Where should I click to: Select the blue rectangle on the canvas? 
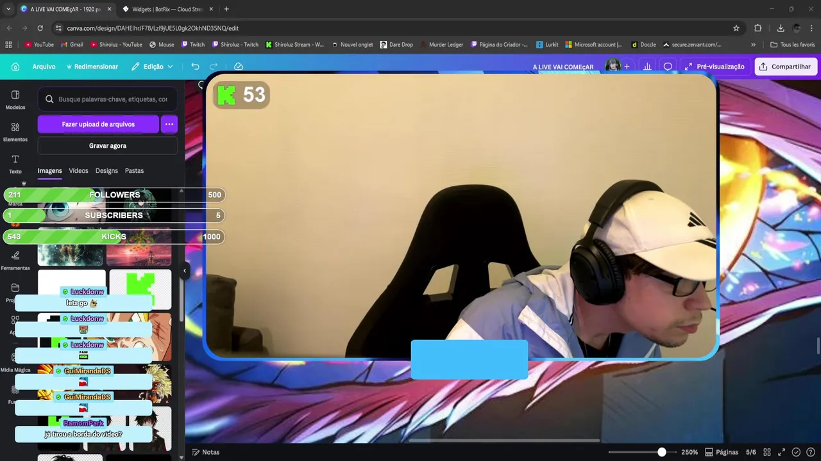point(470,360)
